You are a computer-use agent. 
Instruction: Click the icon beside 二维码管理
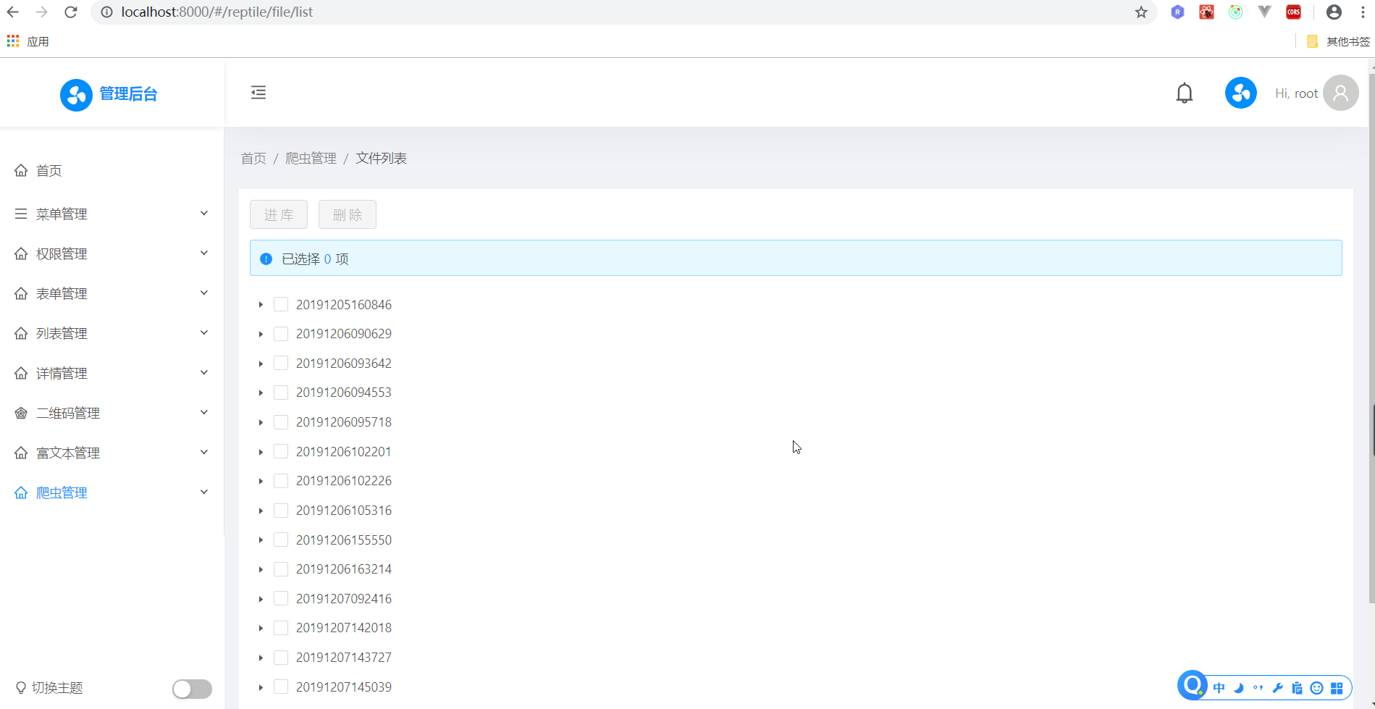pos(21,413)
